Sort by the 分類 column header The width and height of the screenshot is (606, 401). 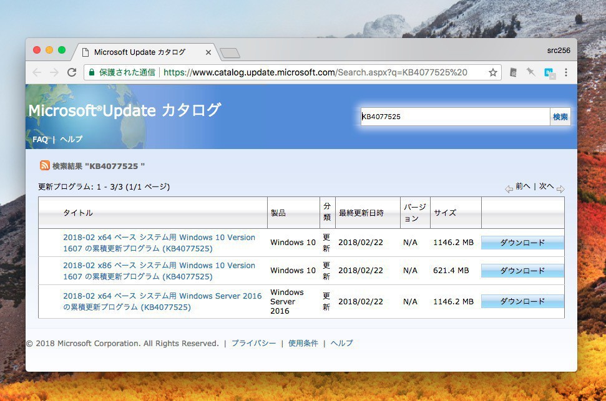327,211
